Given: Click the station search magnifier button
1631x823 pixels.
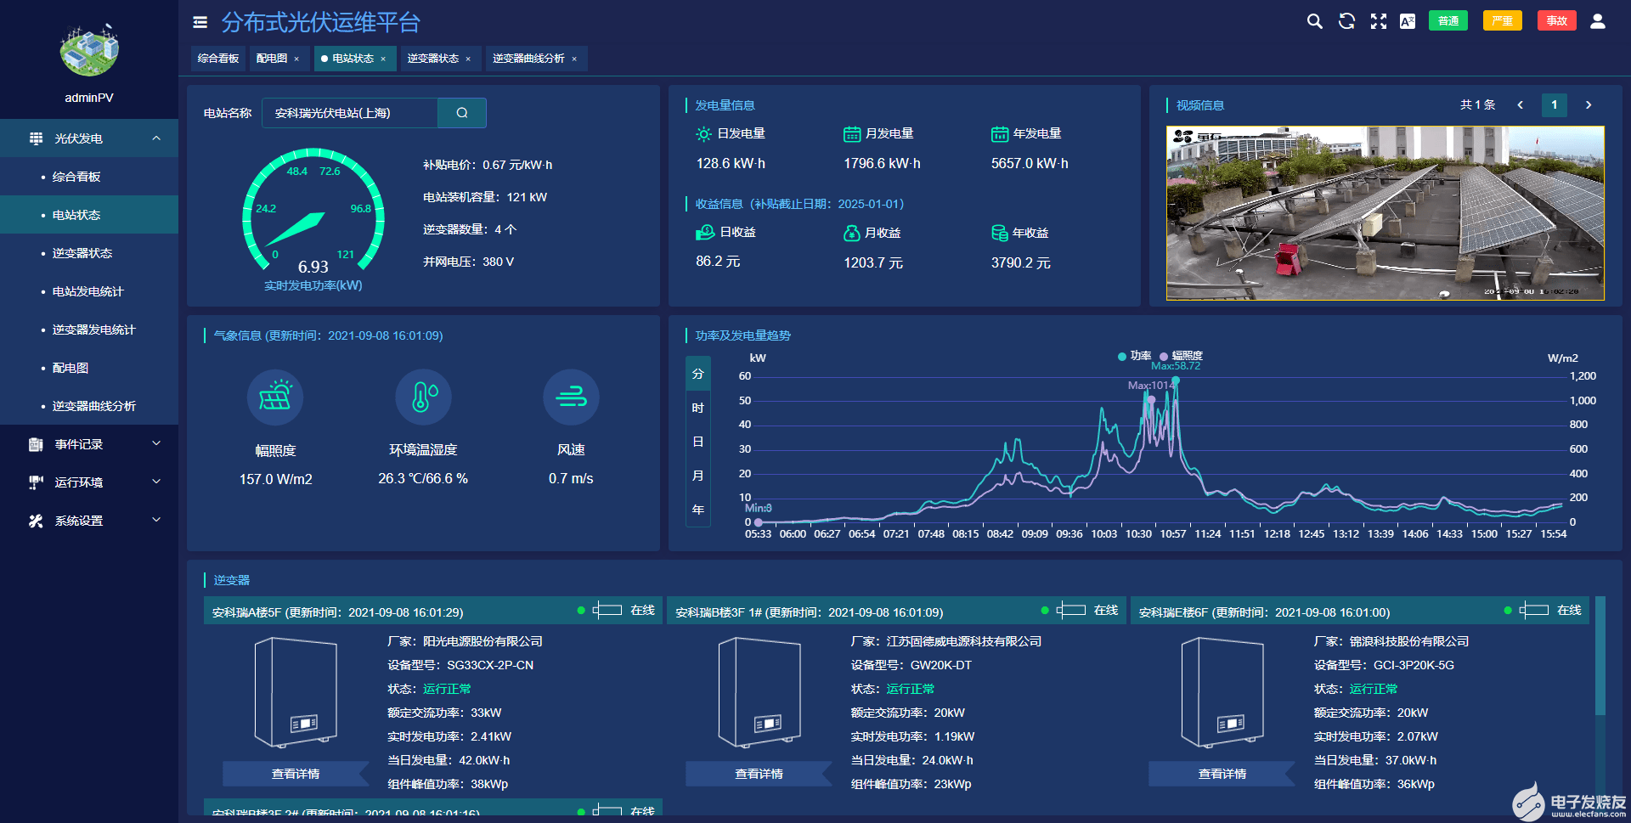Looking at the screenshot, I should point(462,113).
